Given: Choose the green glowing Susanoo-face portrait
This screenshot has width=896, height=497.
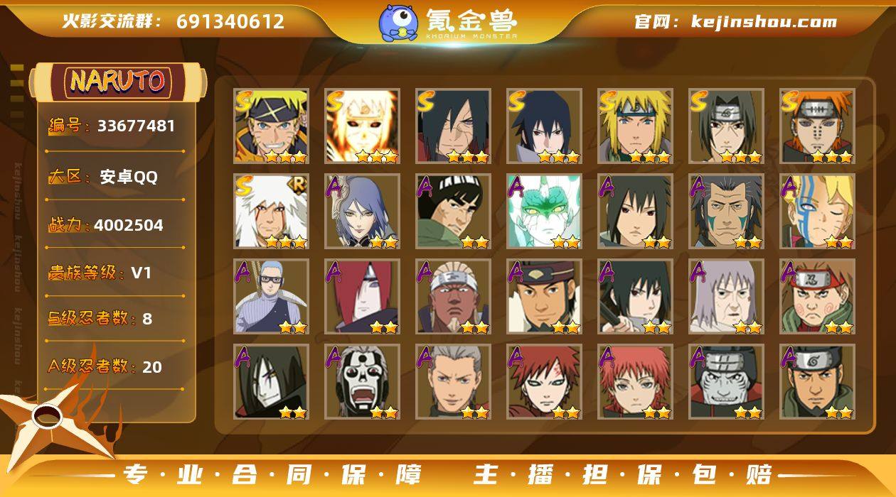Looking at the screenshot, I should 545,212.
